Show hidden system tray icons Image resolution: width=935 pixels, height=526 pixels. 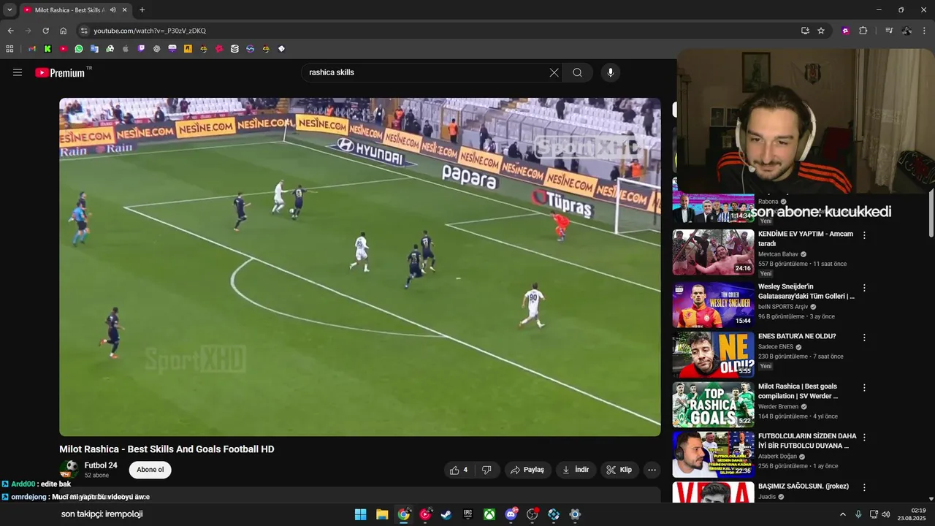coord(842,514)
